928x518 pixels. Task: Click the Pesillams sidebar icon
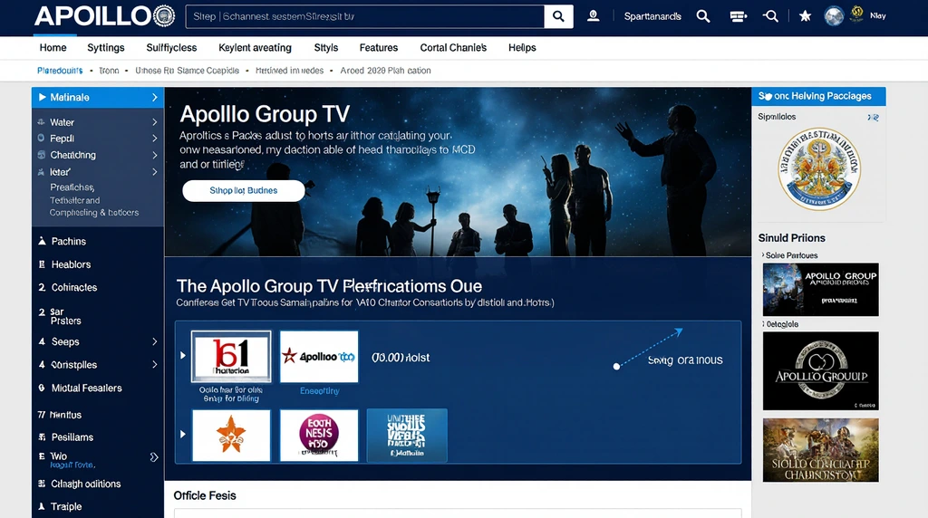(42, 437)
